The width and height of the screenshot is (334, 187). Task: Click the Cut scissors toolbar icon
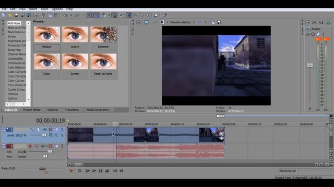click(43, 15)
